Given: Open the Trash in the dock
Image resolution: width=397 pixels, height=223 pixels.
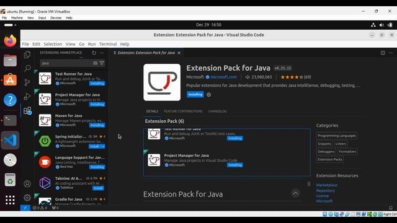Looking at the screenshot, I should click(10, 180).
